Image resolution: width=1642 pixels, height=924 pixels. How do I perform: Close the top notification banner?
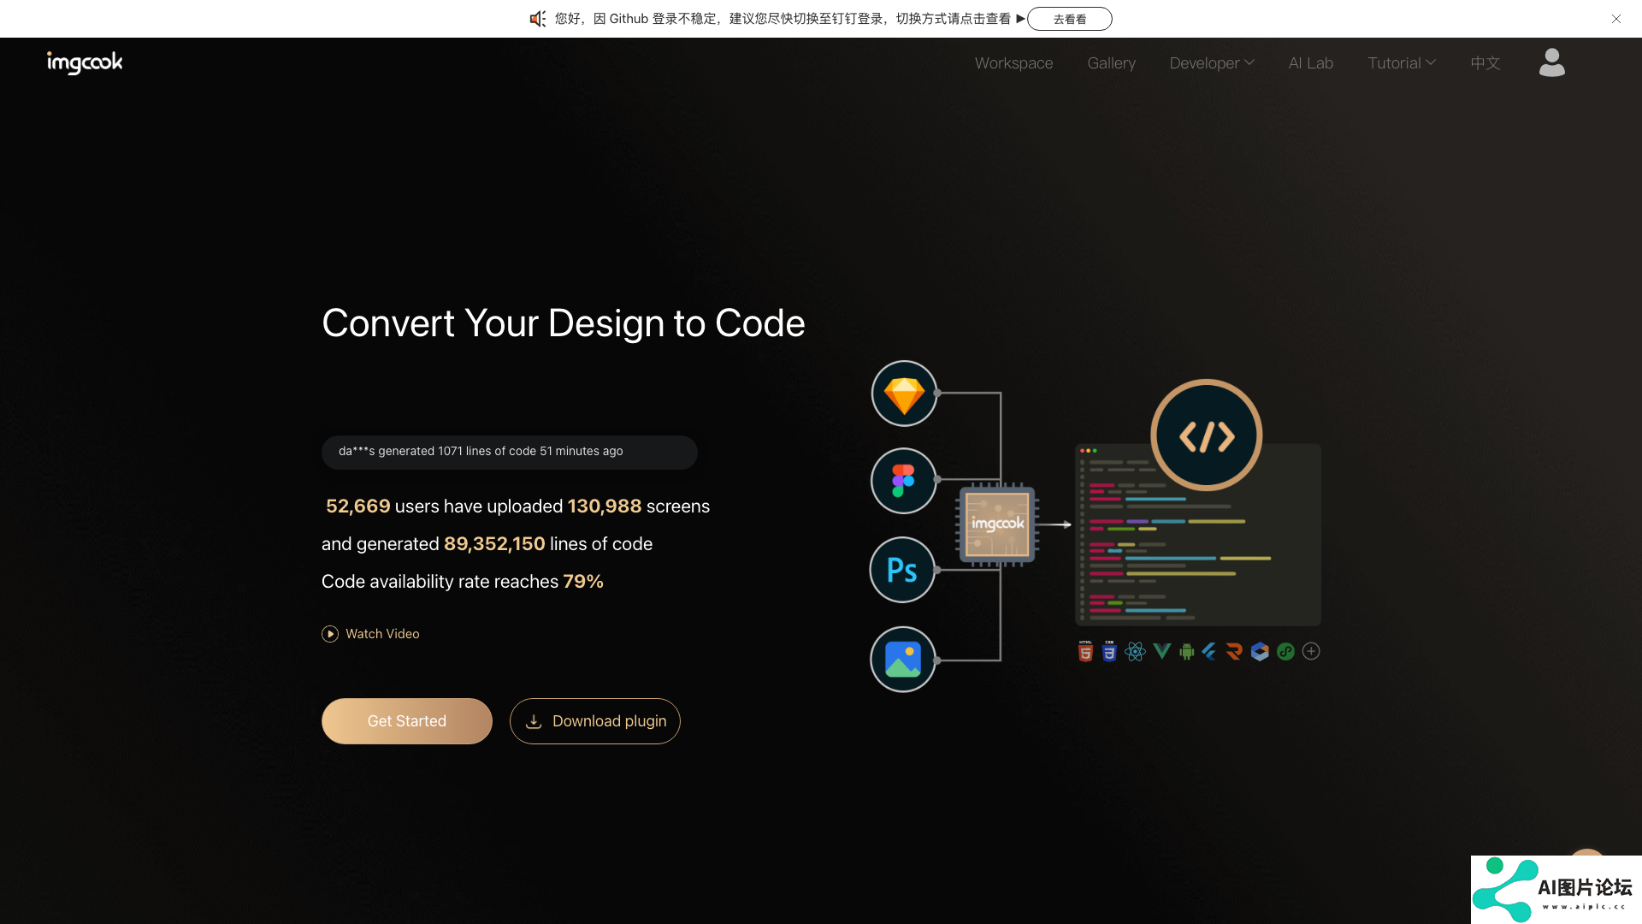[1616, 19]
